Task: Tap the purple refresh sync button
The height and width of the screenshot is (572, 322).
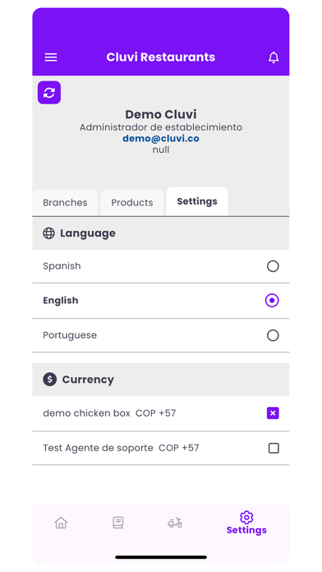Action: [x=49, y=93]
